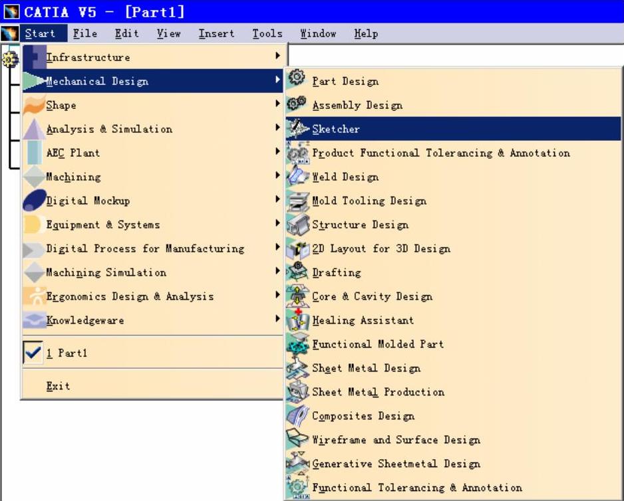Expand the Infrastructure submenu arrow
Screen dimensions: 624x501
(x=277, y=56)
